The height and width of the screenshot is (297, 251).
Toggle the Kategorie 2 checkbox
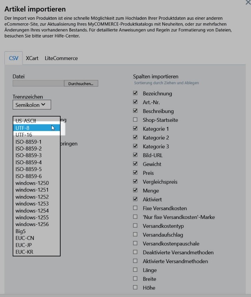pyautogui.click(x=135, y=137)
